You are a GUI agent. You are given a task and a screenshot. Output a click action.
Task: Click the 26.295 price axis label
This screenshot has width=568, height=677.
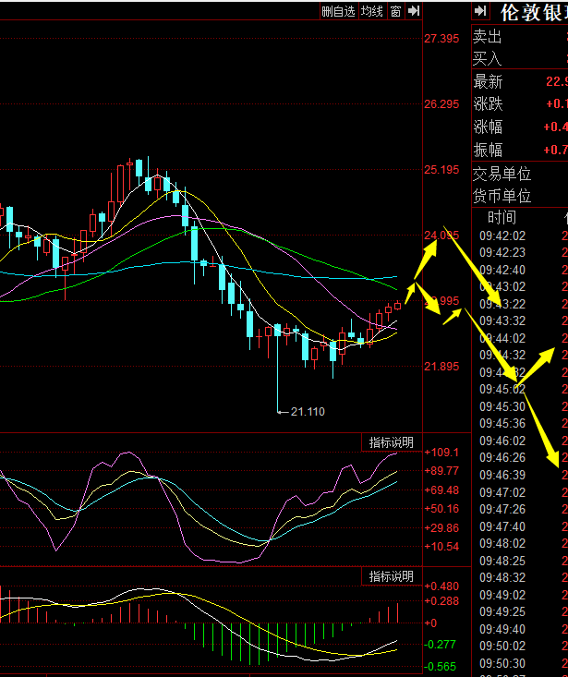tap(441, 104)
